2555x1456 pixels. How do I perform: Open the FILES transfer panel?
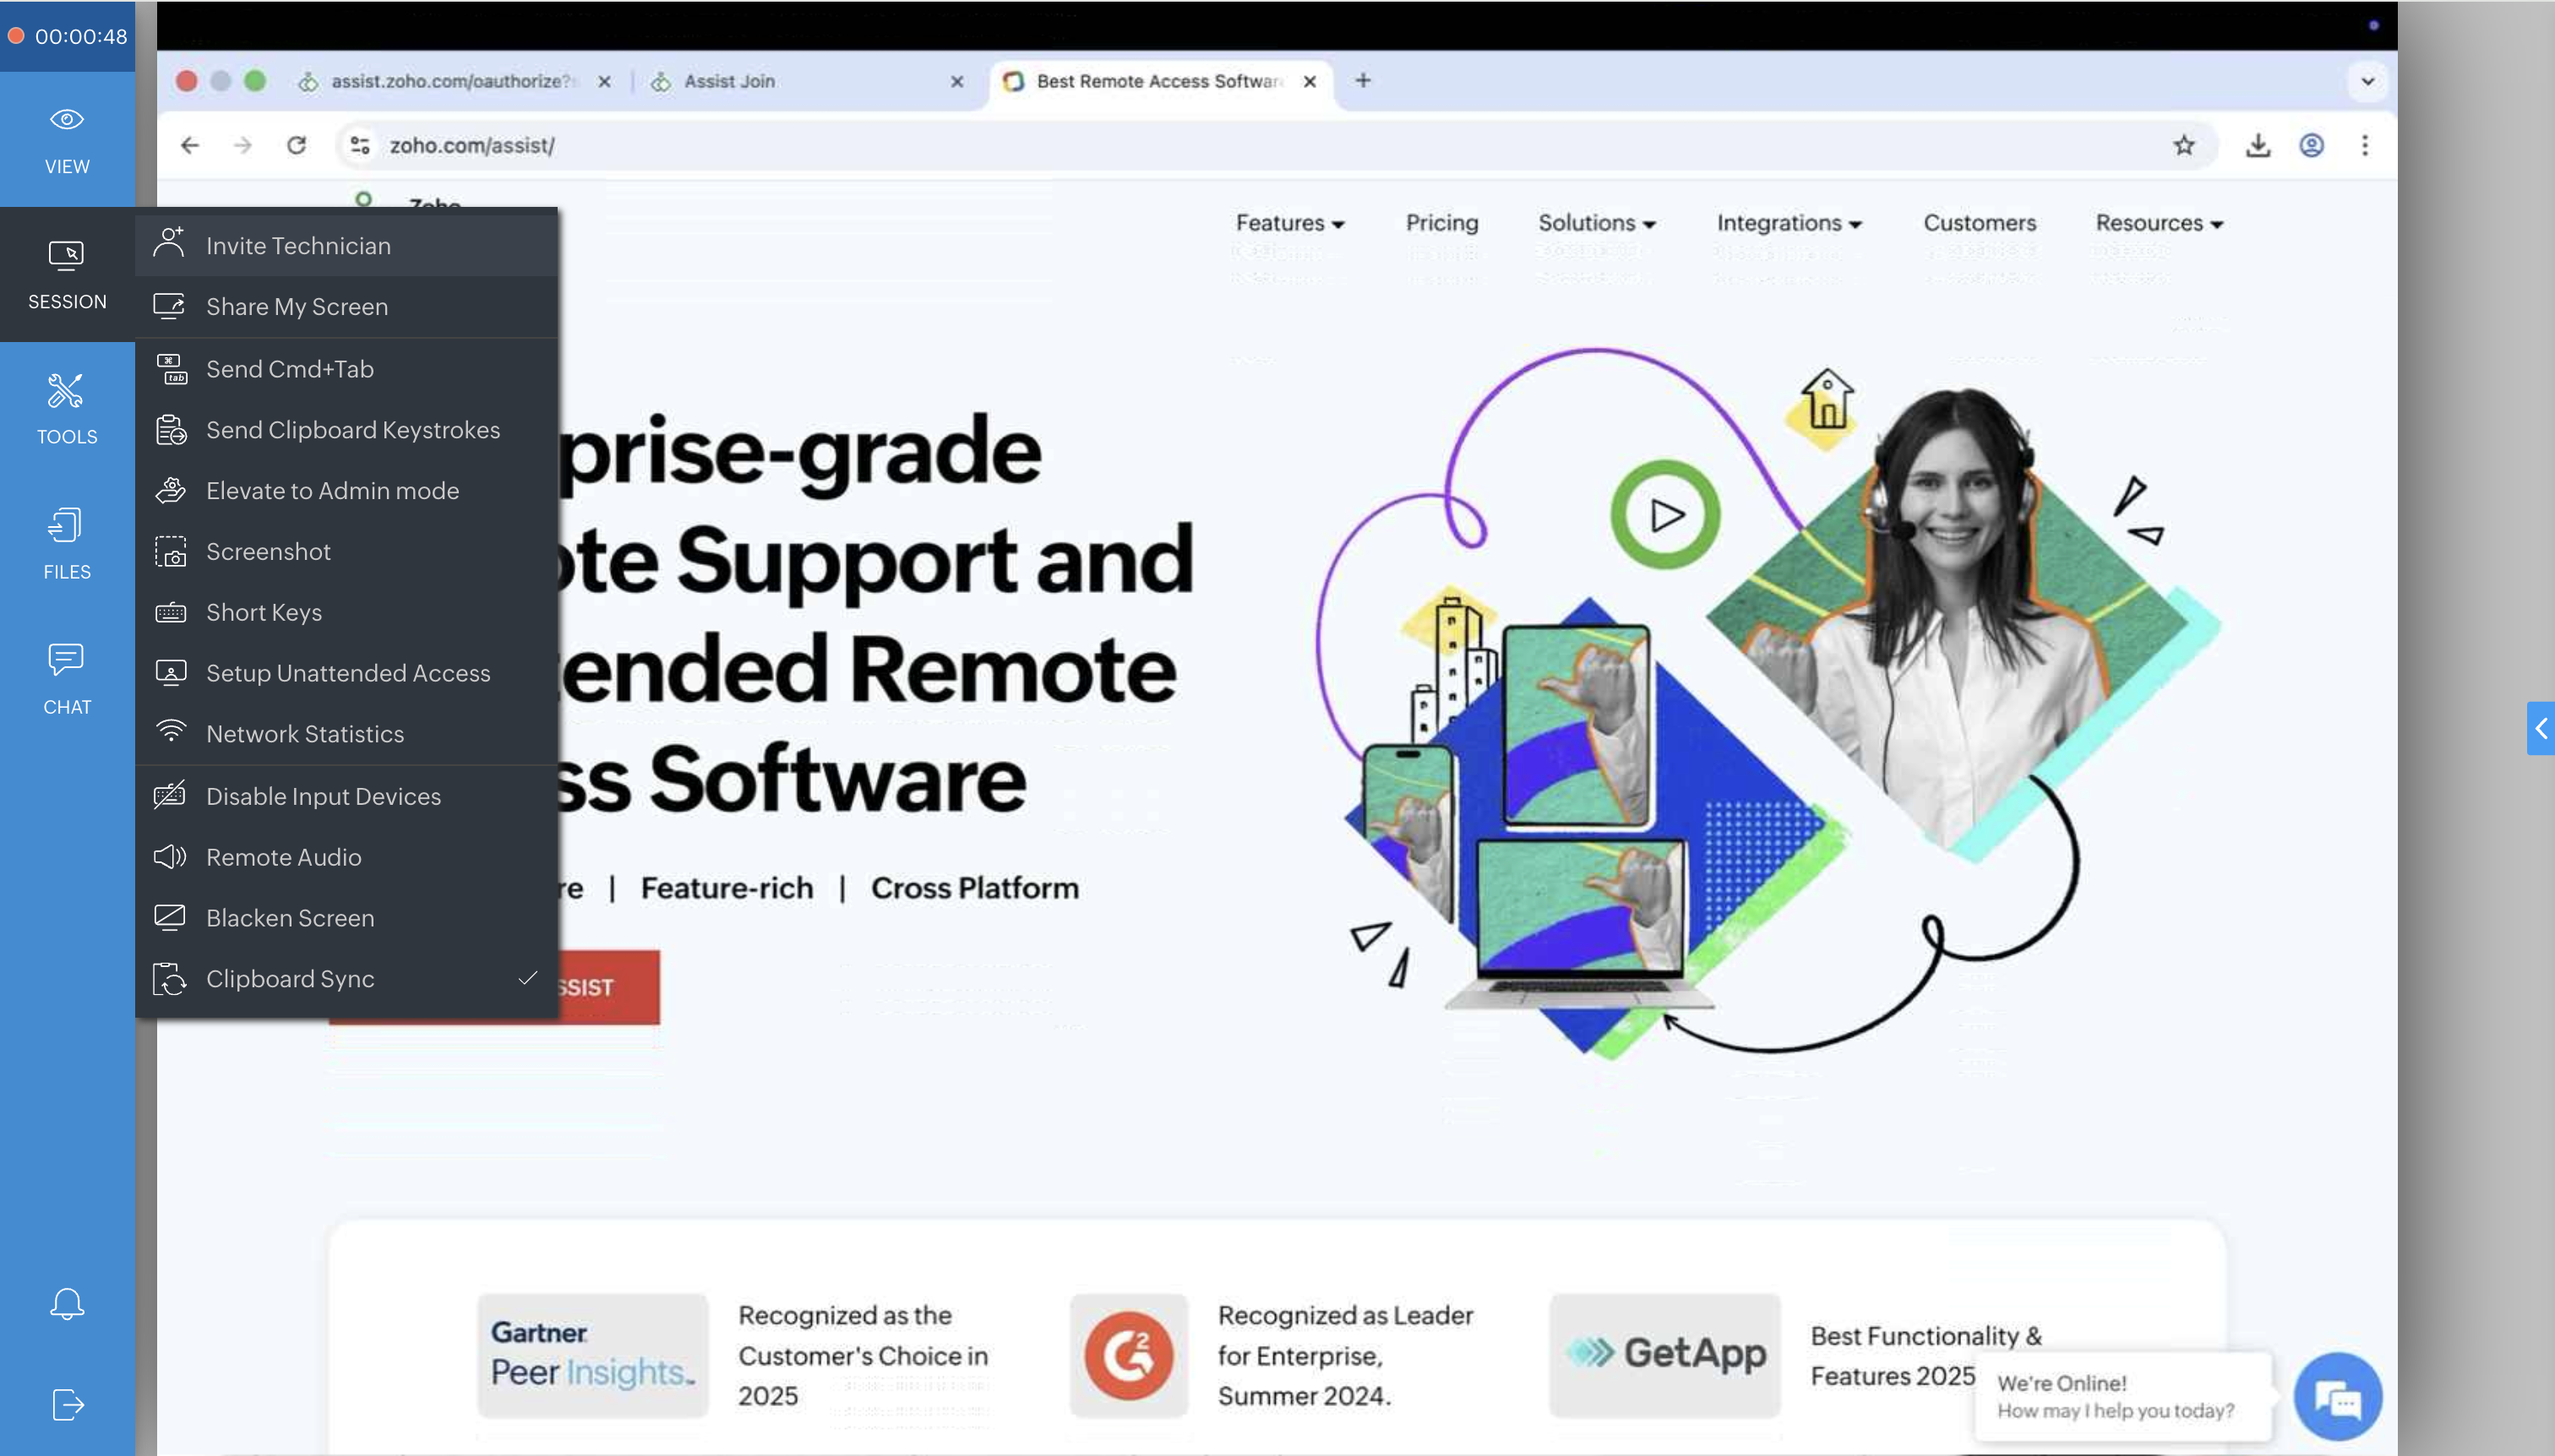coord(67,543)
